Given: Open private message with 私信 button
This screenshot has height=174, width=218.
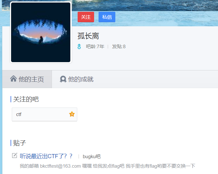Looking at the screenshot, I should point(107,17).
